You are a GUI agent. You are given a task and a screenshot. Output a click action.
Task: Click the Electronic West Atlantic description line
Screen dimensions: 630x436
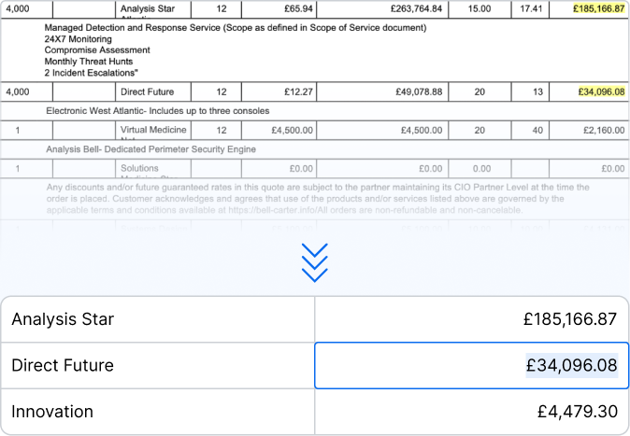160,110
